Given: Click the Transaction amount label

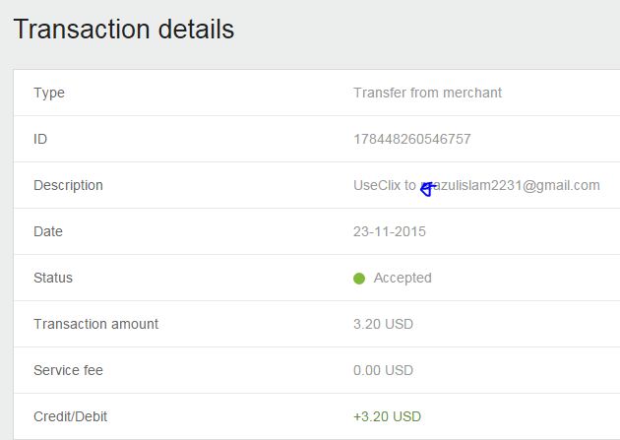Looking at the screenshot, I should (95, 324).
